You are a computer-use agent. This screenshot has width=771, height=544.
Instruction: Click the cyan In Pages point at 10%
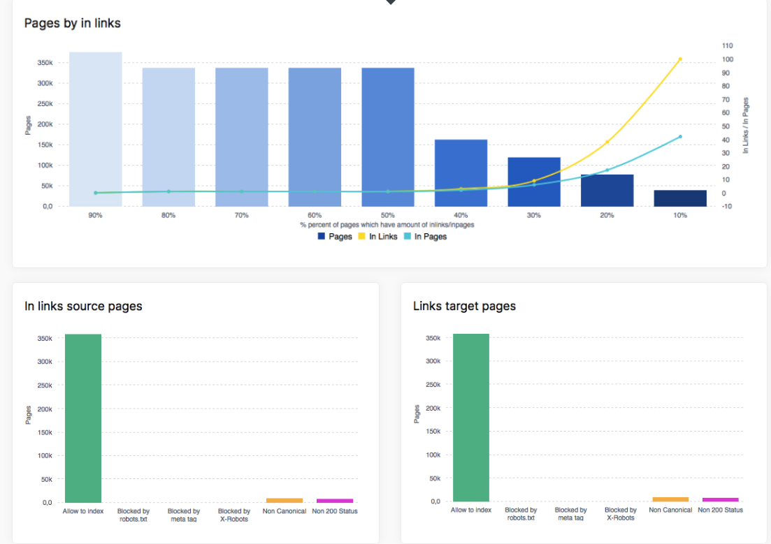click(680, 137)
